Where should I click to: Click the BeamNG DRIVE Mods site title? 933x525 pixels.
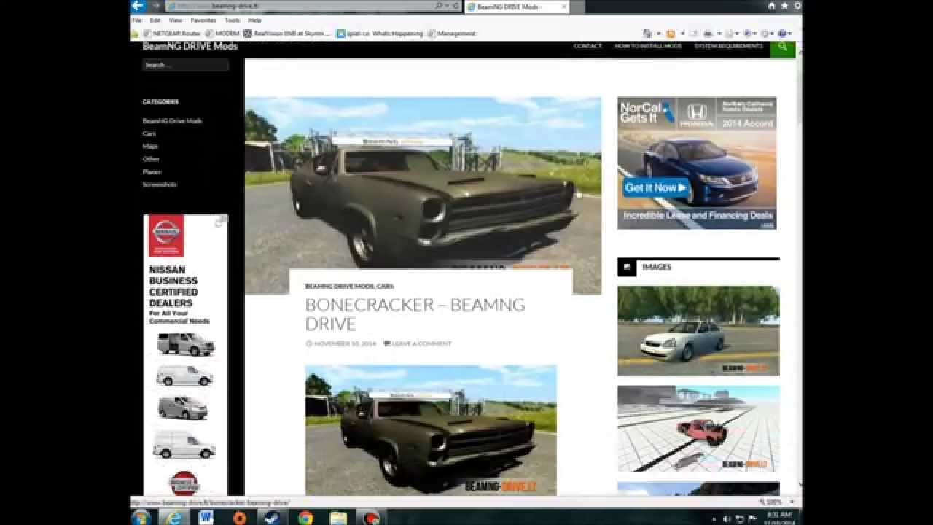(x=190, y=46)
